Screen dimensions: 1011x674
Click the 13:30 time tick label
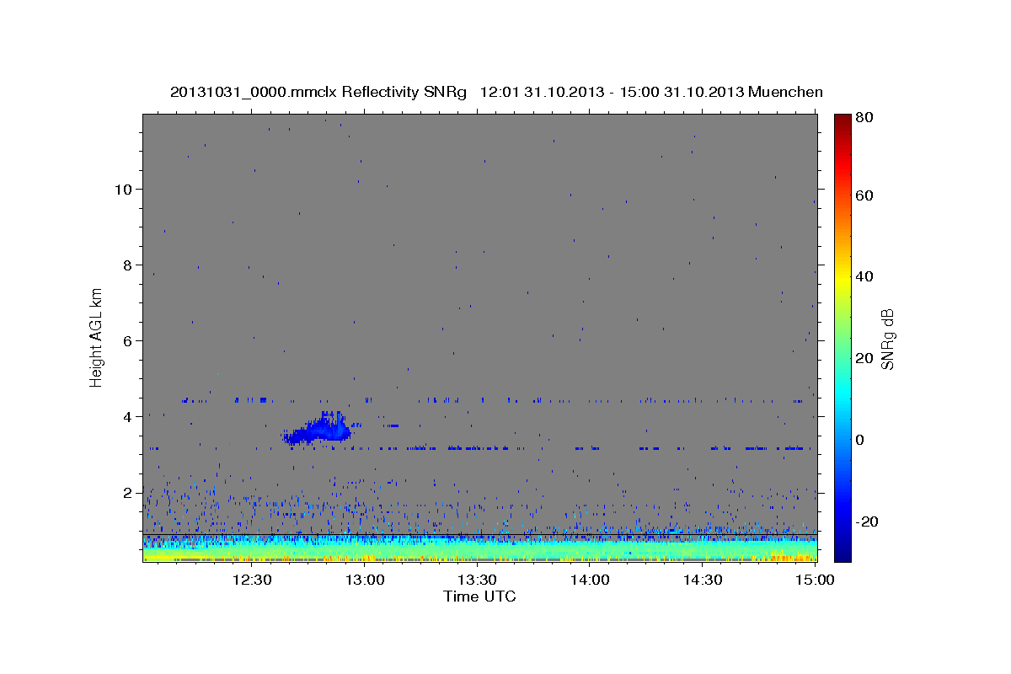click(x=477, y=580)
